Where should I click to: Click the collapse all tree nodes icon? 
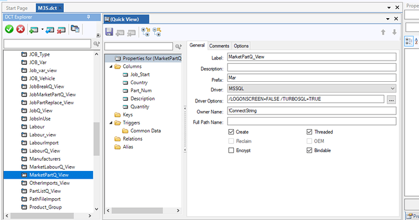point(157,32)
